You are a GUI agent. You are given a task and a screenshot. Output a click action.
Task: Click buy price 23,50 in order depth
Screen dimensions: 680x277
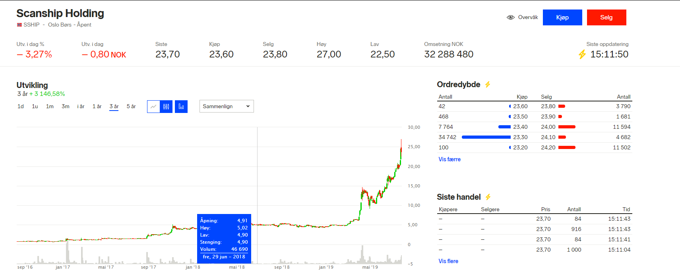(520, 117)
